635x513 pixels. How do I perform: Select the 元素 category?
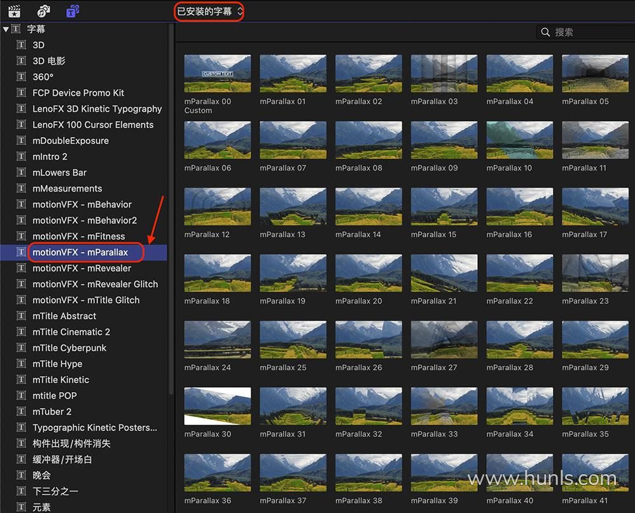click(42, 507)
